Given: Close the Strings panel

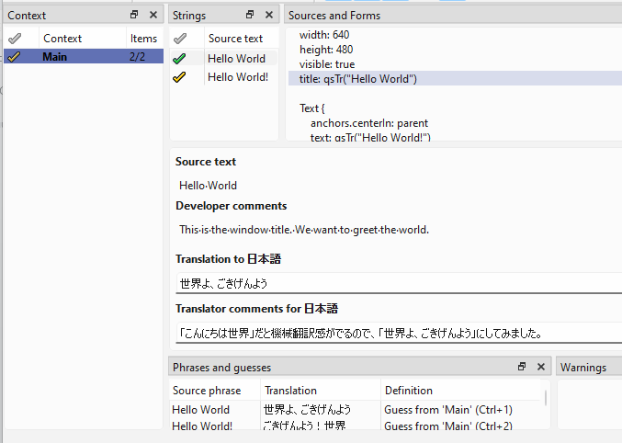Looking at the screenshot, I should point(269,15).
